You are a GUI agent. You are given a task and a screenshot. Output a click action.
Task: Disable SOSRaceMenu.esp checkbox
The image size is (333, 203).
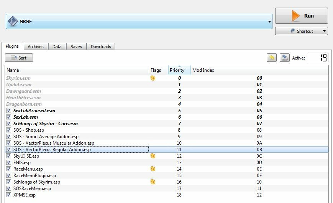[x=8, y=188]
